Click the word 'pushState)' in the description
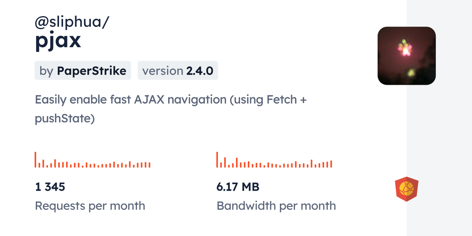This screenshot has width=472, height=236. click(65, 118)
